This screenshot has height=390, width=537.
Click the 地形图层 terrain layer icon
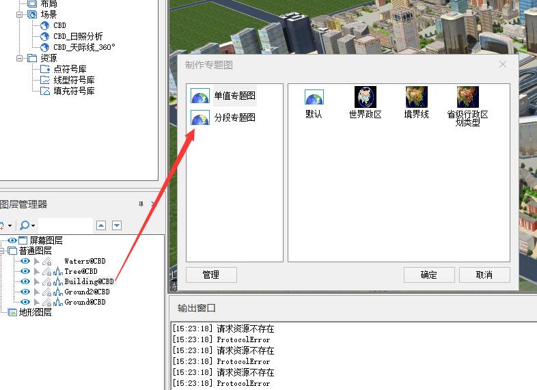click(13, 312)
